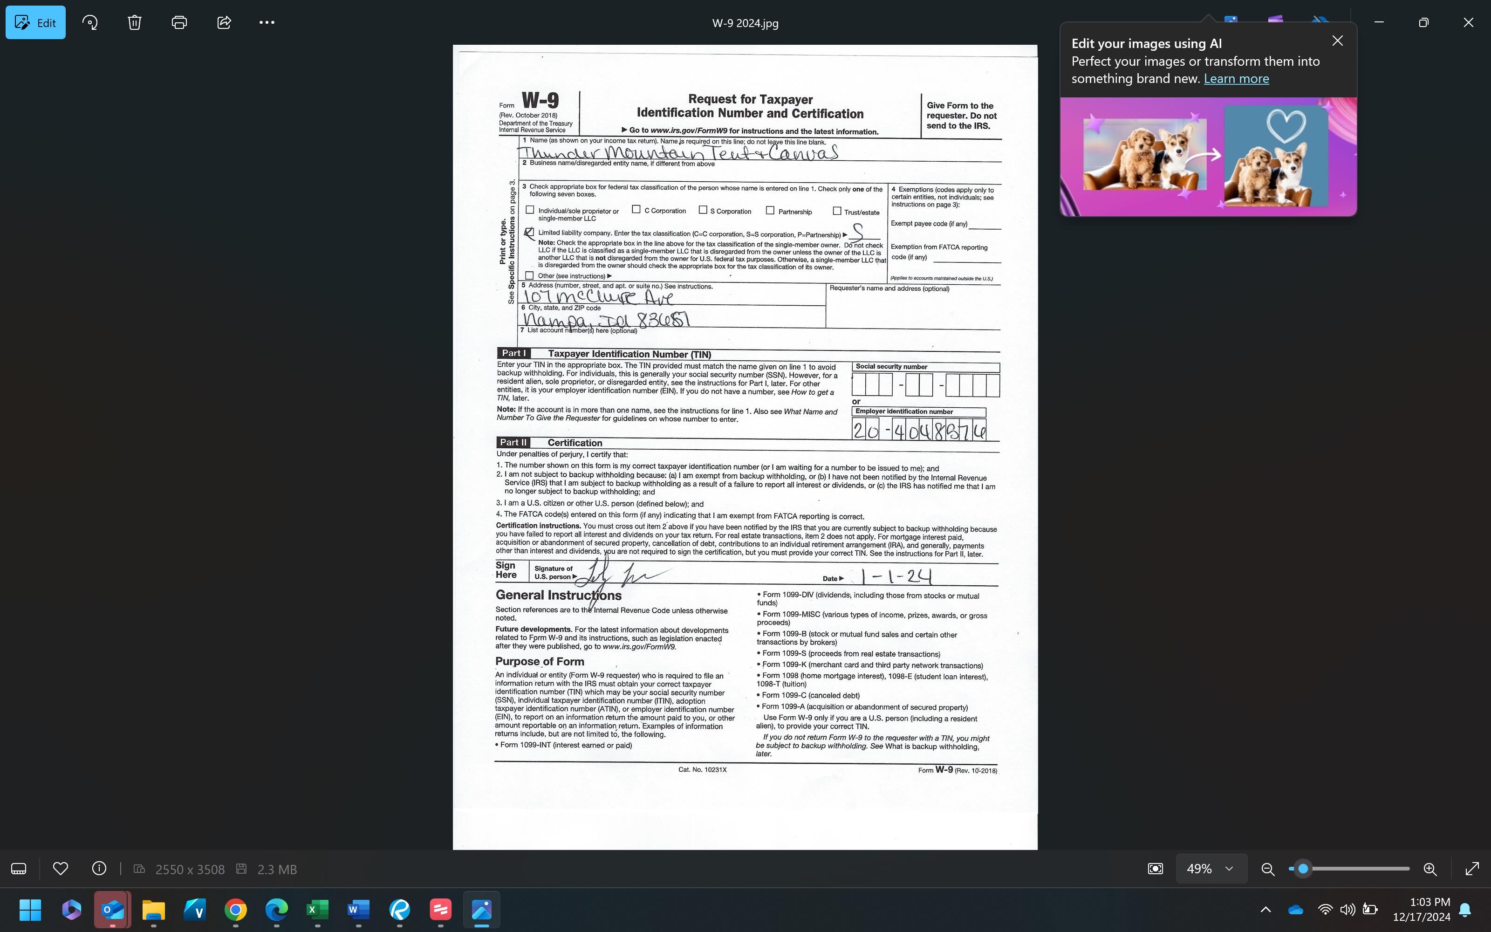Delete the image with the trash icon
Screen dimensions: 1491x932
pyautogui.click(x=134, y=23)
